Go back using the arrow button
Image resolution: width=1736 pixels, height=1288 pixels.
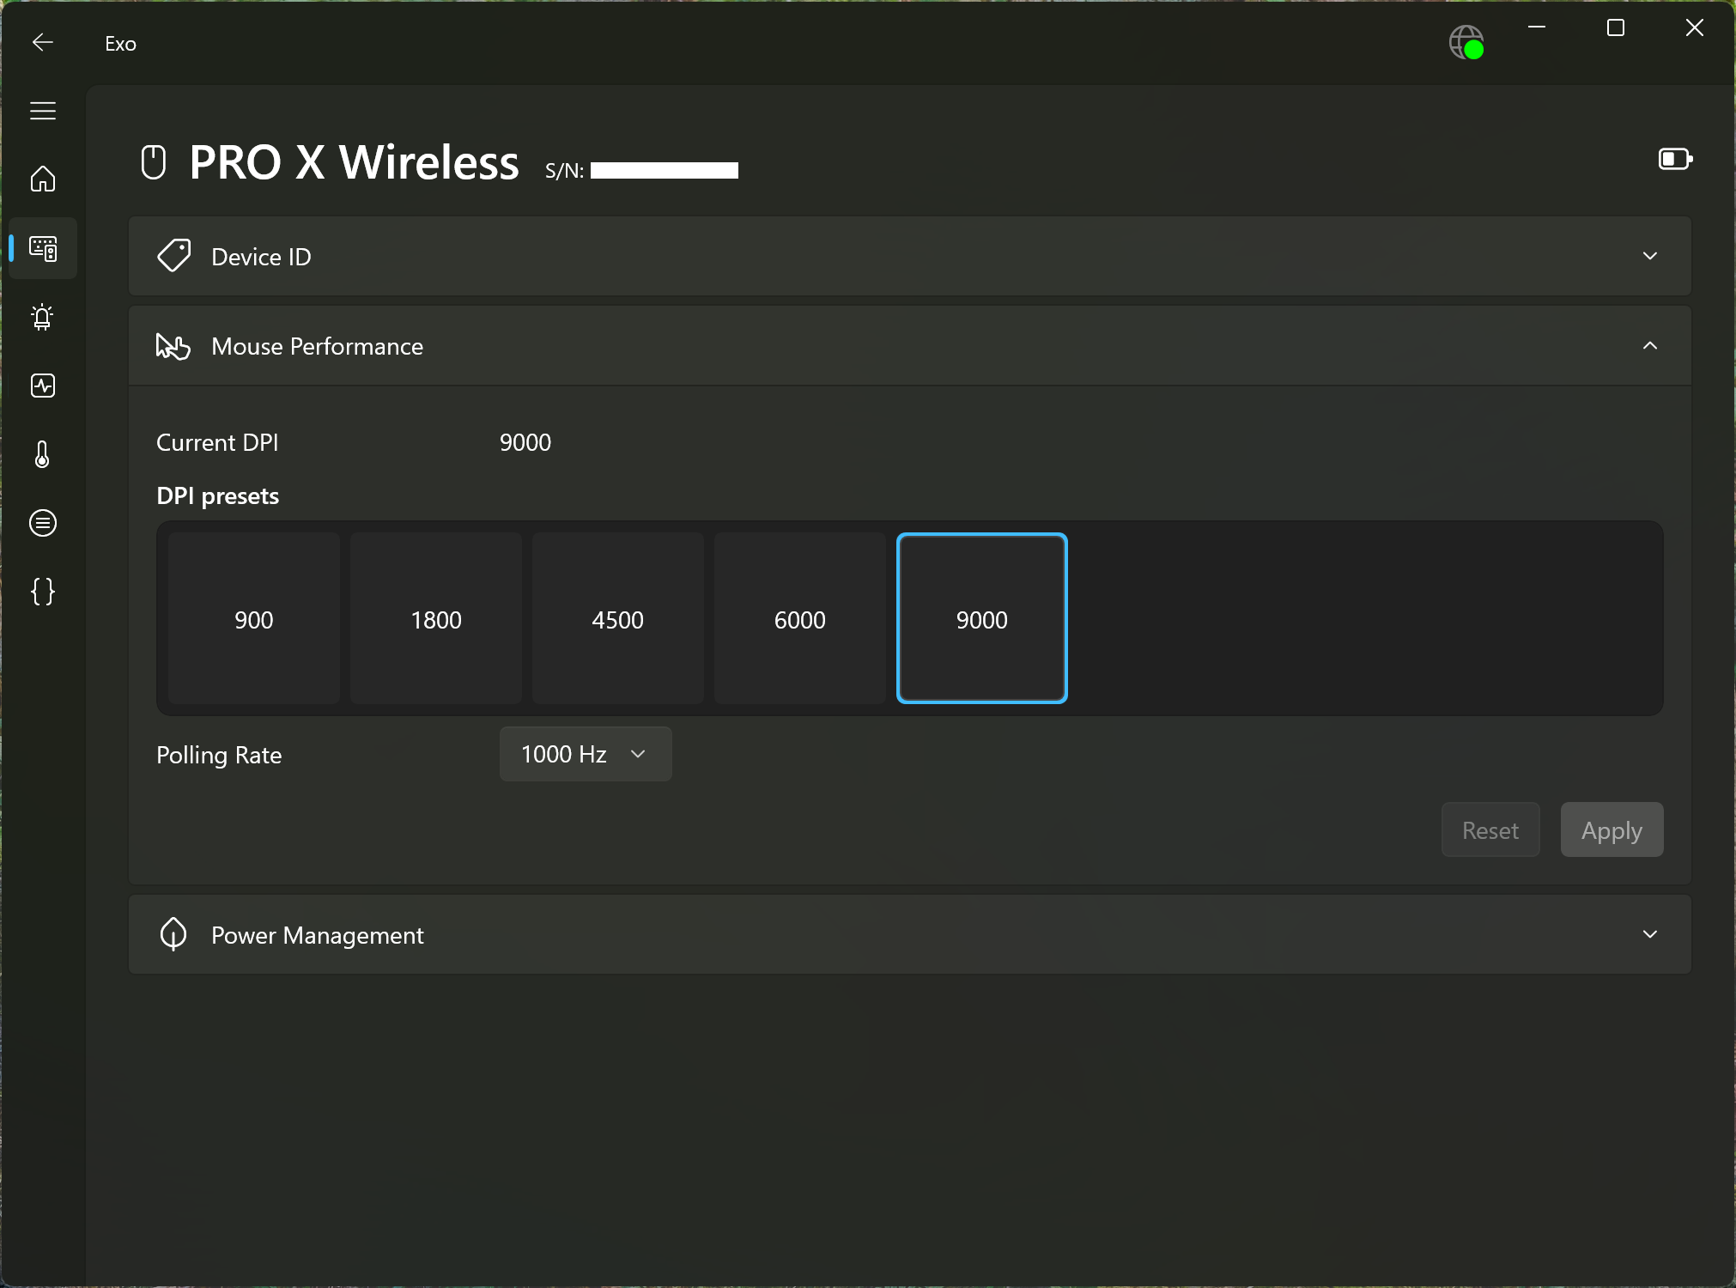(43, 43)
